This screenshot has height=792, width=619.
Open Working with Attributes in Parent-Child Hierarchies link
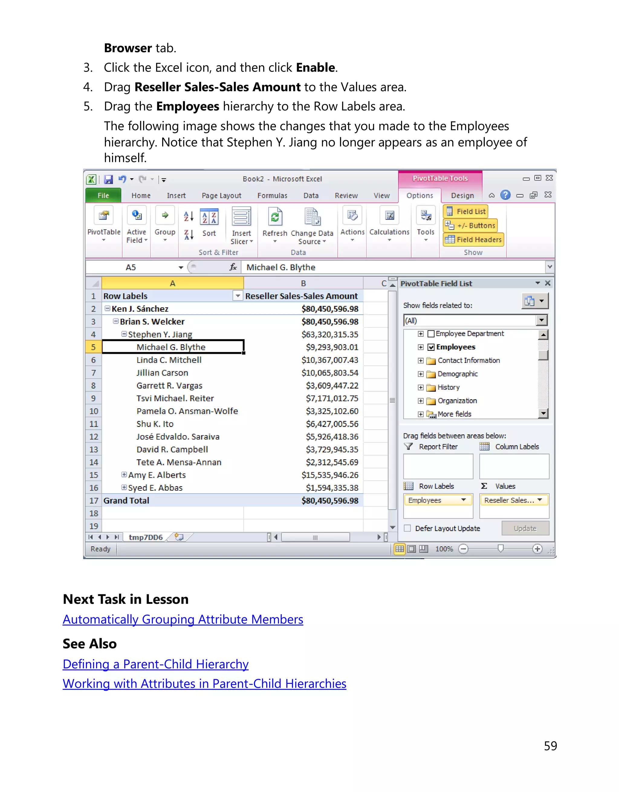[x=205, y=684]
